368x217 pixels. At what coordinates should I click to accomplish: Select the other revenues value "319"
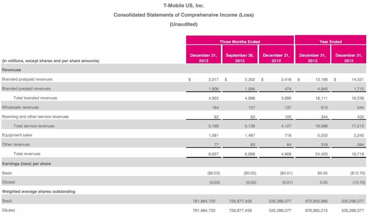pos(324,145)
